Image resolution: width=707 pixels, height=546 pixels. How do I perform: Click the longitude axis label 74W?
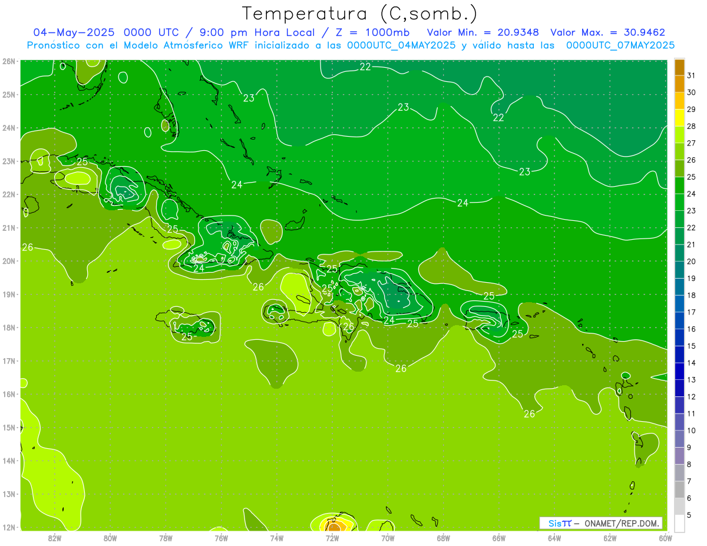(x=277, y=538)
